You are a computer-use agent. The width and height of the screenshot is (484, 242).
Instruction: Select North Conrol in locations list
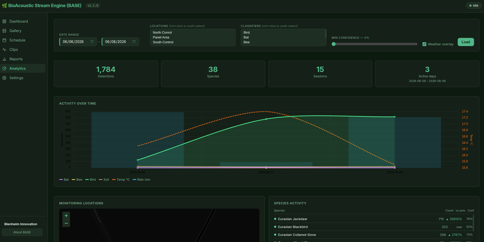(193, 33)
